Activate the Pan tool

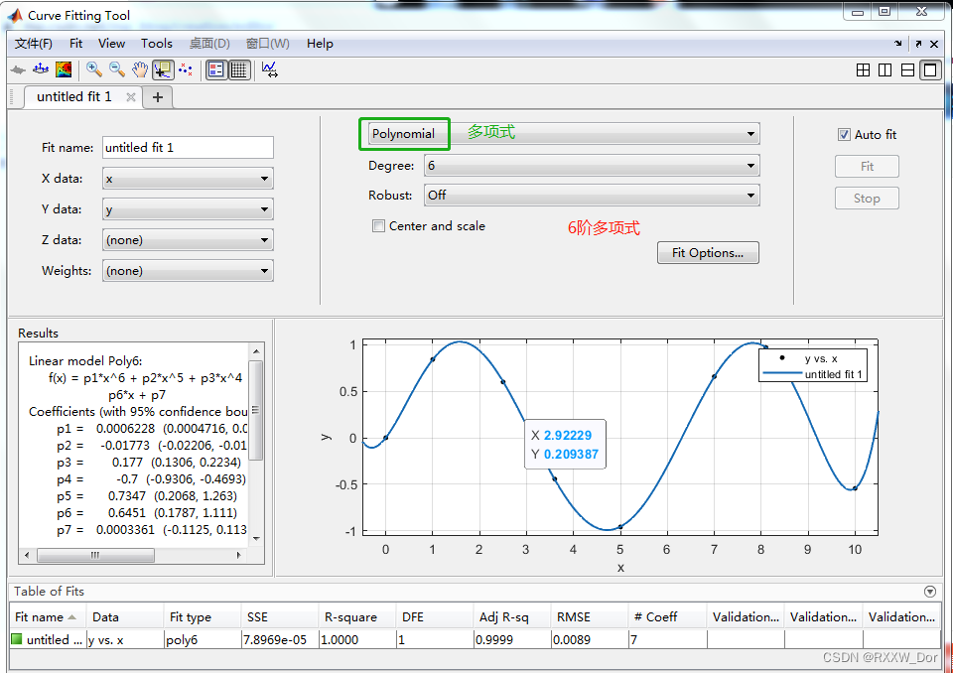139,69
